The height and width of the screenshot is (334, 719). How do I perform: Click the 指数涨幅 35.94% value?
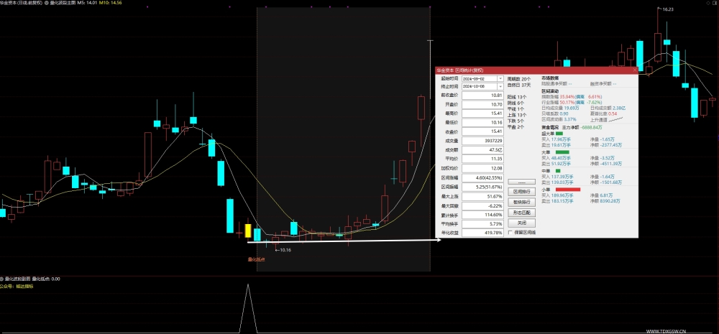(567, 97)
